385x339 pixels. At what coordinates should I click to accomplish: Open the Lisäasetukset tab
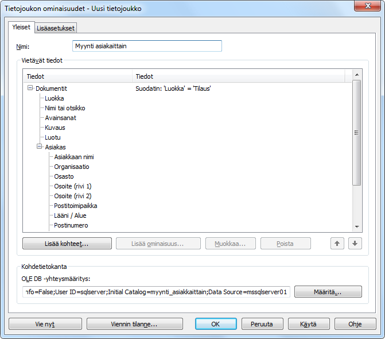point(56,28)
